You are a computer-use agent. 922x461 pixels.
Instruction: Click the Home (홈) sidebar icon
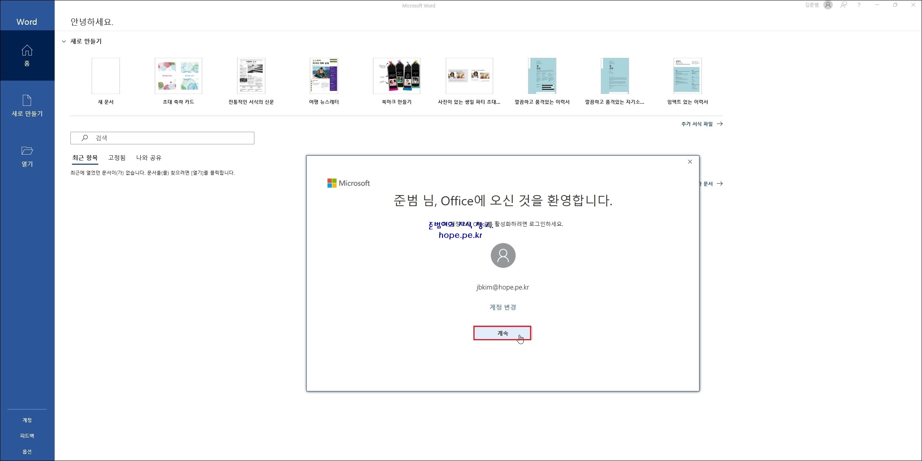[27, 50]
